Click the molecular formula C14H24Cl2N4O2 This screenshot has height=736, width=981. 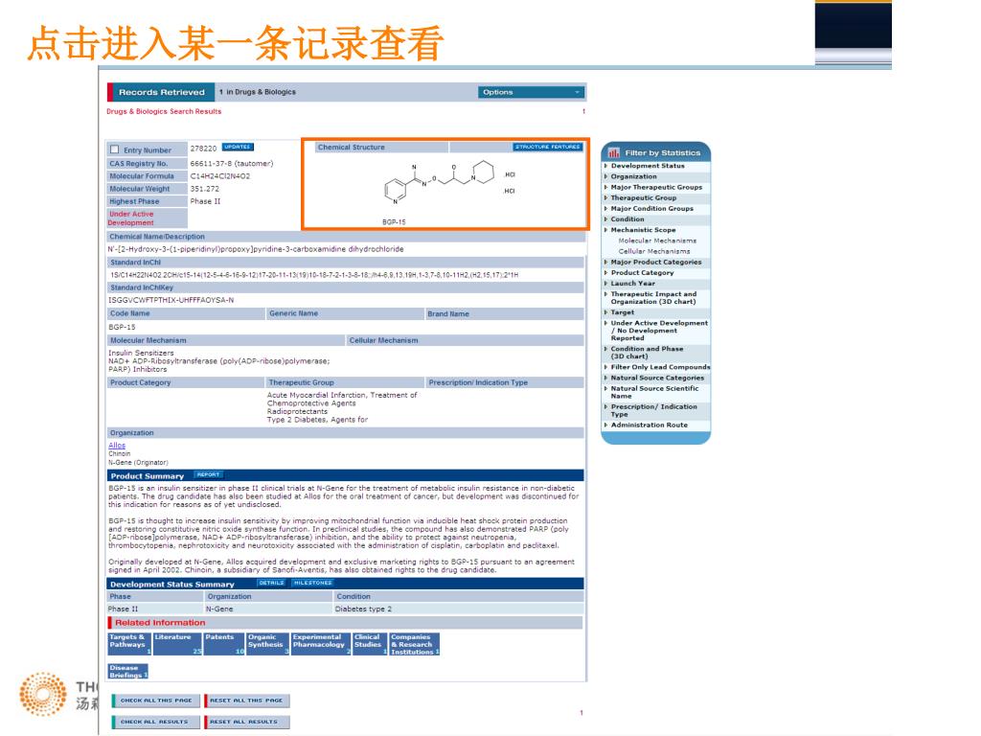pyautogui.click(x=220, y=176)
